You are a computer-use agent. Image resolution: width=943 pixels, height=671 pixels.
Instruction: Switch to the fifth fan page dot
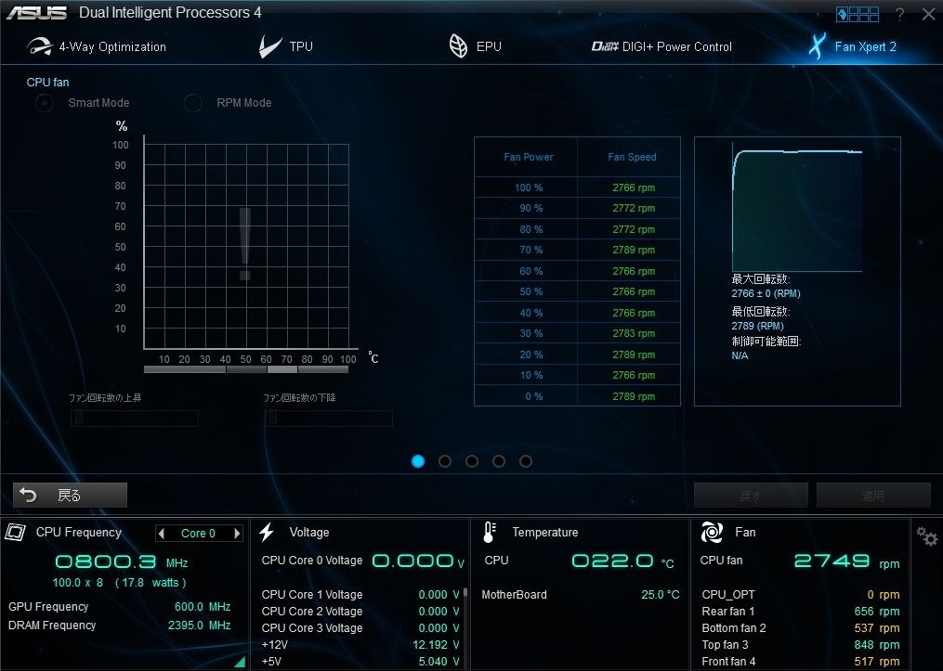(x=526, y=460)
